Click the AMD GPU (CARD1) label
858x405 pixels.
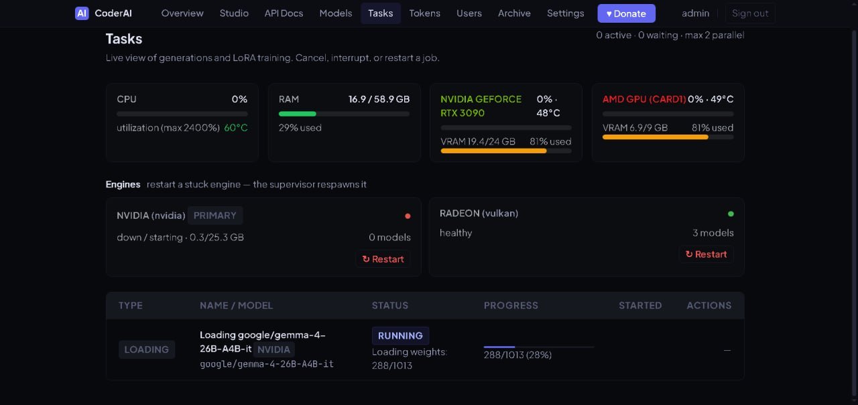click(x=644, y=99)
